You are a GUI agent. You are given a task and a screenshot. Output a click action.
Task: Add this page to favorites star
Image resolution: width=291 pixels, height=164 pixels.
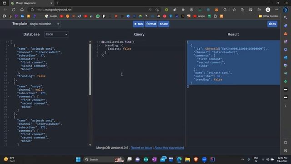coord(157,10)
